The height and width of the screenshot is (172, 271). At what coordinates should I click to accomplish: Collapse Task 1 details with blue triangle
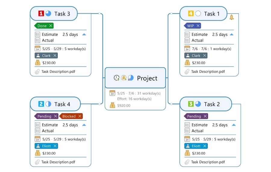pyautogui.click(x=232, y=34)
